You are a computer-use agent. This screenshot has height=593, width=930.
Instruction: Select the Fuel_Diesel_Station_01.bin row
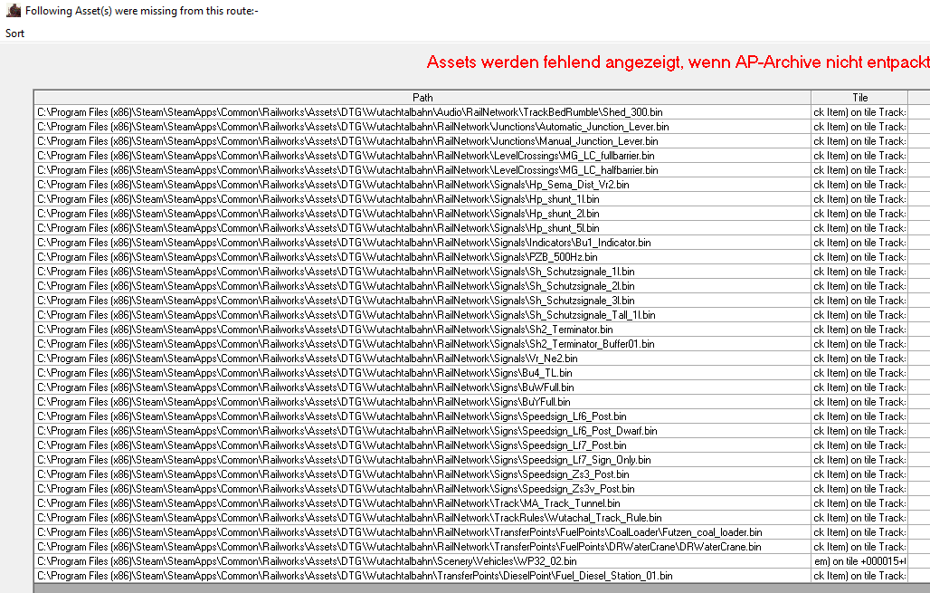pos(422,576)
